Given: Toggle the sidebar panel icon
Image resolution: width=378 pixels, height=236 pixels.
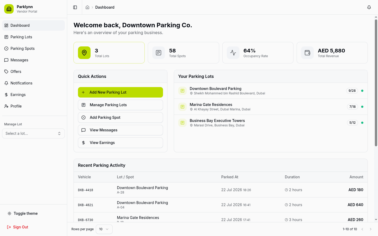Looking at the screenshot, I should (75, 7).
